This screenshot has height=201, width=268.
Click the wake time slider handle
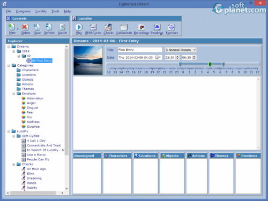click(x=224, y=64)
